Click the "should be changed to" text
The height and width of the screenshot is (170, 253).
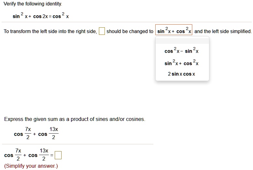coord(130,31)
